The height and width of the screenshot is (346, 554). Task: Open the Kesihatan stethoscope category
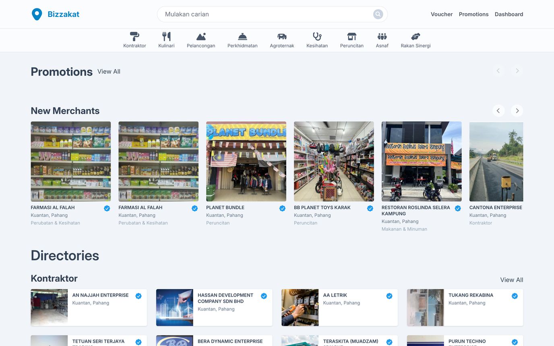click(x=317, y=37)
